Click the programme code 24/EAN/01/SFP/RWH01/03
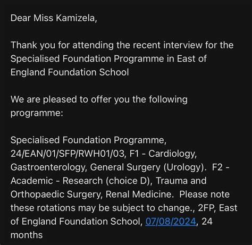The width and height of the screenshot is (252, 245). click(68, 154)
